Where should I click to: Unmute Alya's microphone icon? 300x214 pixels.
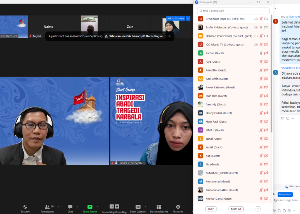click(x=261, y=61)
